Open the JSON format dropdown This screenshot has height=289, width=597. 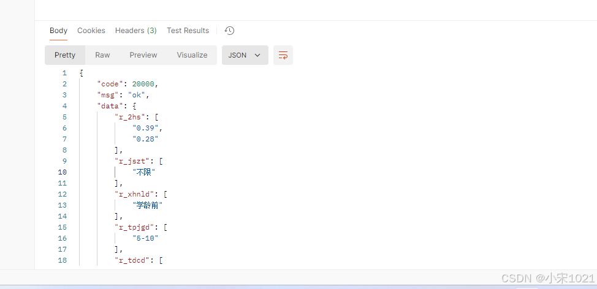[245, 55]
